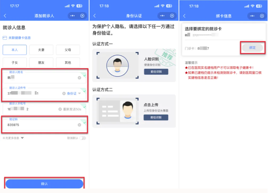
Task: Click into the 验证码 input field
Action: click(39, 125)
